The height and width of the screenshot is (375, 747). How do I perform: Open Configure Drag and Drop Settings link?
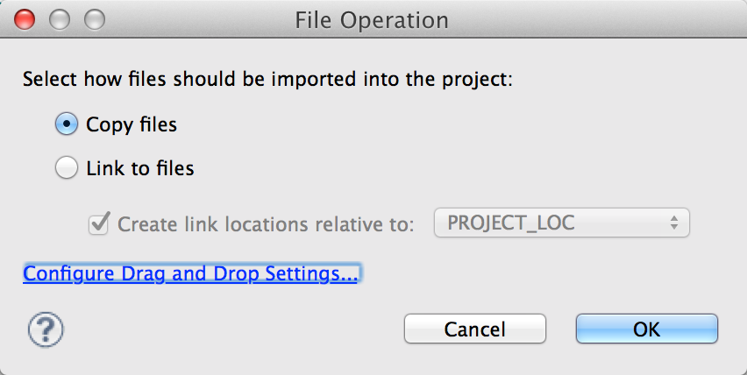pos(190,273)
